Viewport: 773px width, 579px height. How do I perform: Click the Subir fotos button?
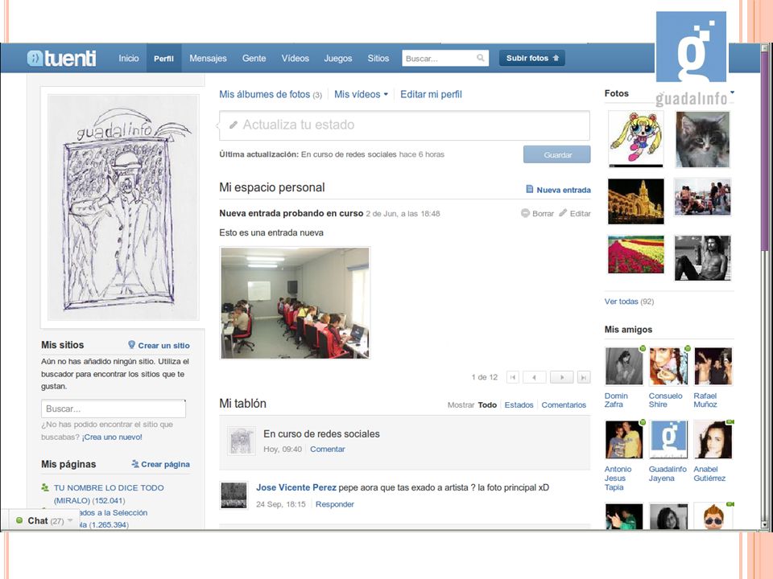point(532,58)
